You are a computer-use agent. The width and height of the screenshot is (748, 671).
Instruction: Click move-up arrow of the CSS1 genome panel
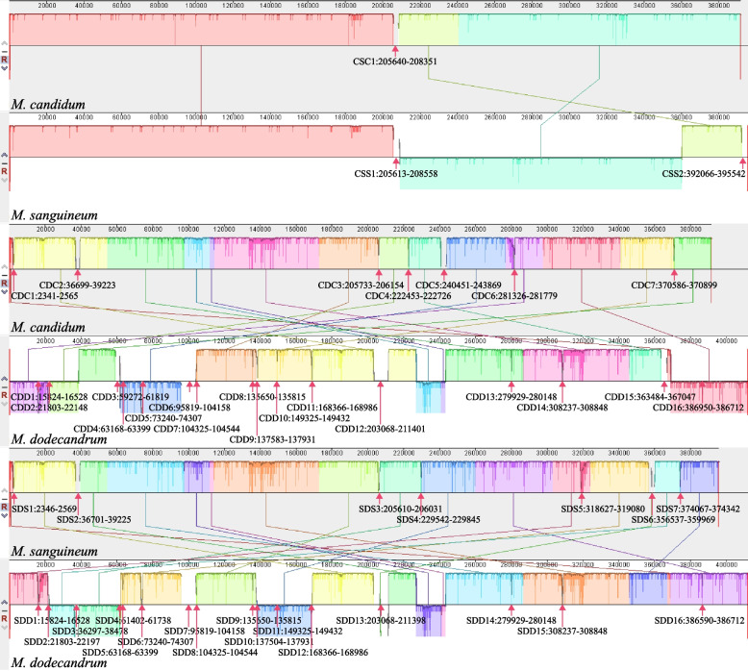4,155
